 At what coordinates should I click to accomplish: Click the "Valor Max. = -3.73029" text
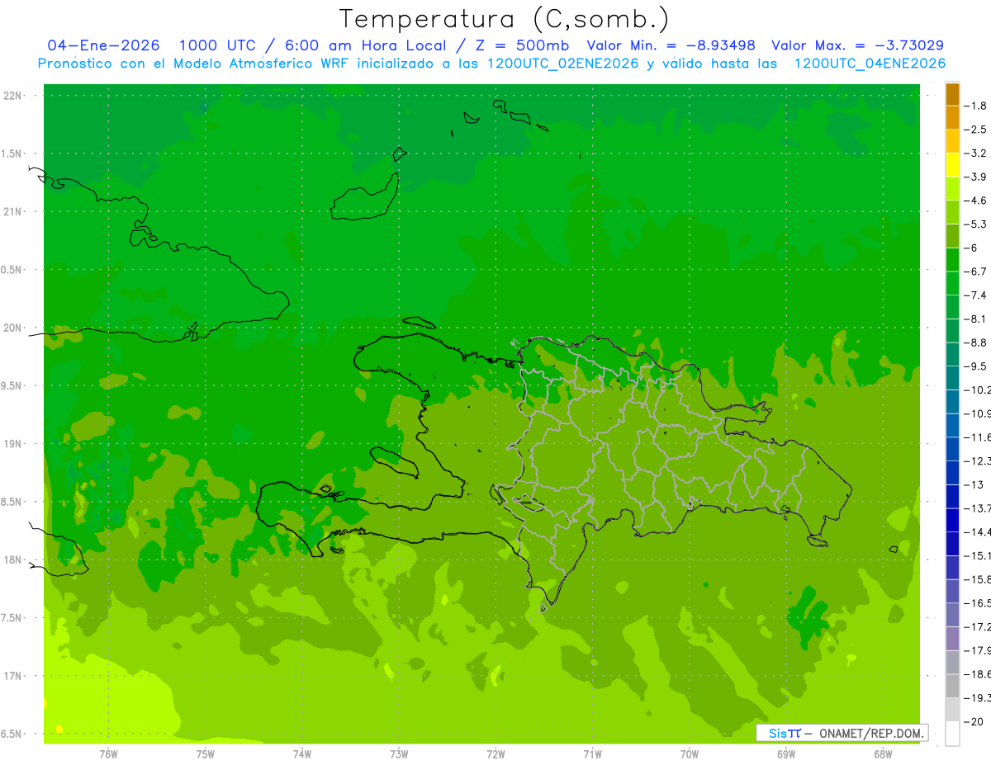858,45
